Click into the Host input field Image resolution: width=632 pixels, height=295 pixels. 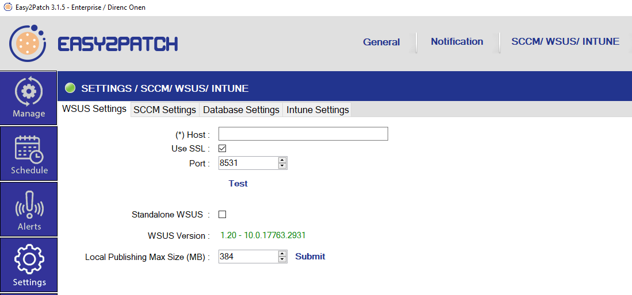click(x=303, y=134)
